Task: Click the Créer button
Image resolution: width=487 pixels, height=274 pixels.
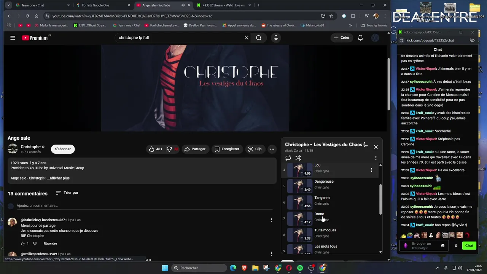Action: click(x=341, y=38)
